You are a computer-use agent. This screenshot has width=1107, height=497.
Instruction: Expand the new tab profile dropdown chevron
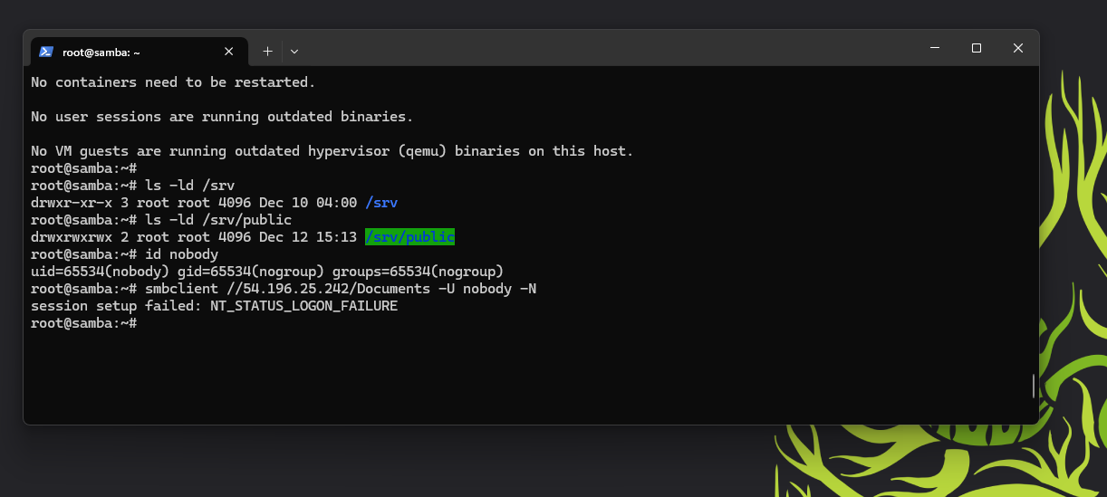click(x=294, y=52)
